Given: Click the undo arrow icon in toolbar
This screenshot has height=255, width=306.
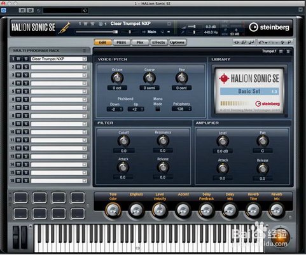Looking at the screenshot, I should tap(261, 43).
